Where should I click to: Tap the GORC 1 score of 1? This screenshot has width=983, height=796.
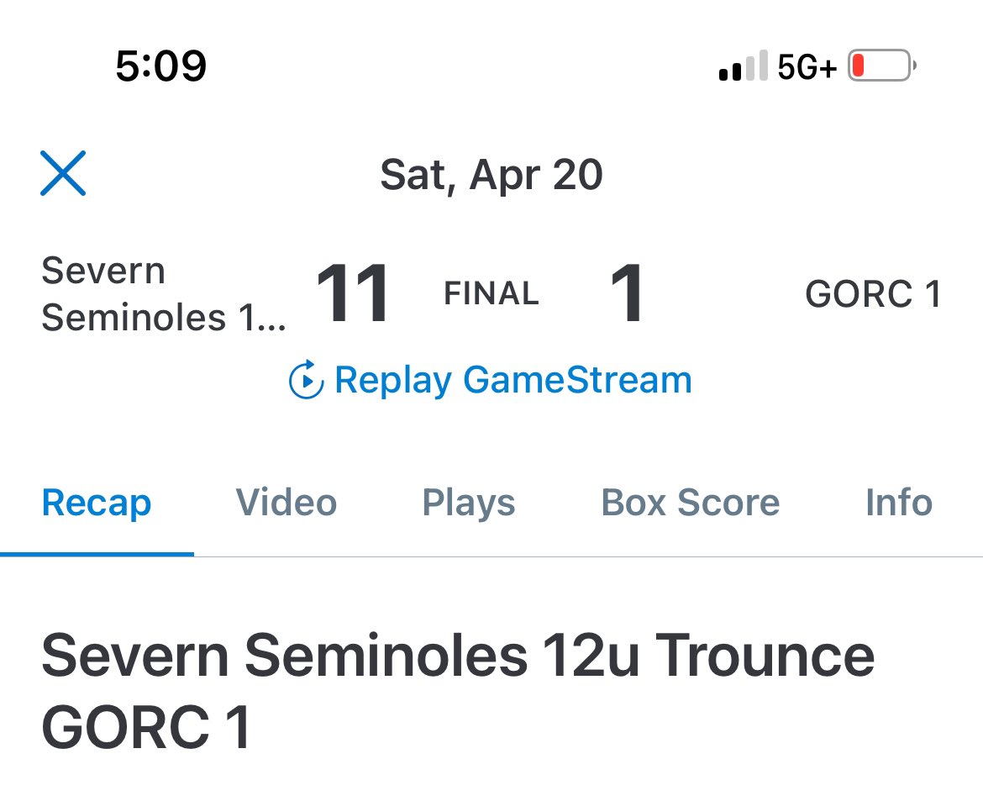pyautogui.click(x=627, y=293)
